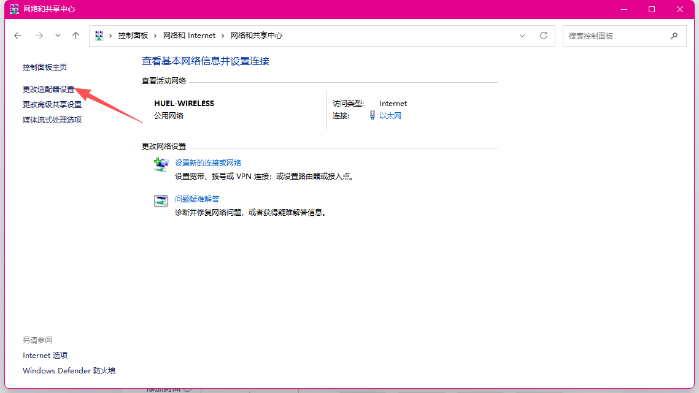The image size is (699, 393).
Task: Maximize the 网络和共享中心 window
Action: [652, 9]
